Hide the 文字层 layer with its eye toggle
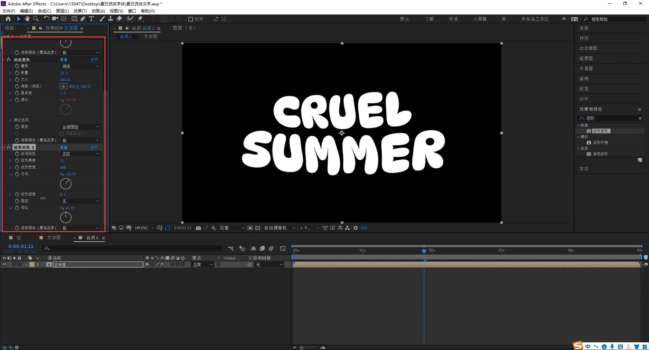This screenshot has height=350, width=649. point(4,265)
